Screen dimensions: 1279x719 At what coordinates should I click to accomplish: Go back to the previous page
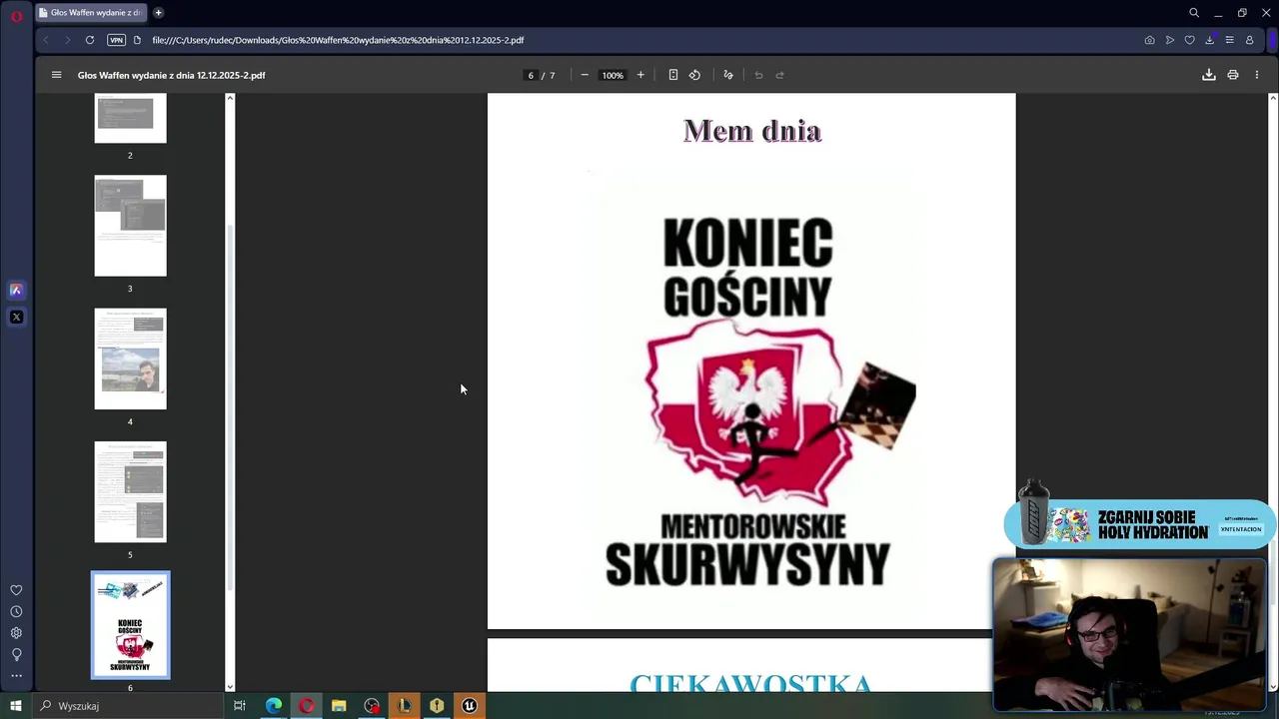click(x=46, y=40)
